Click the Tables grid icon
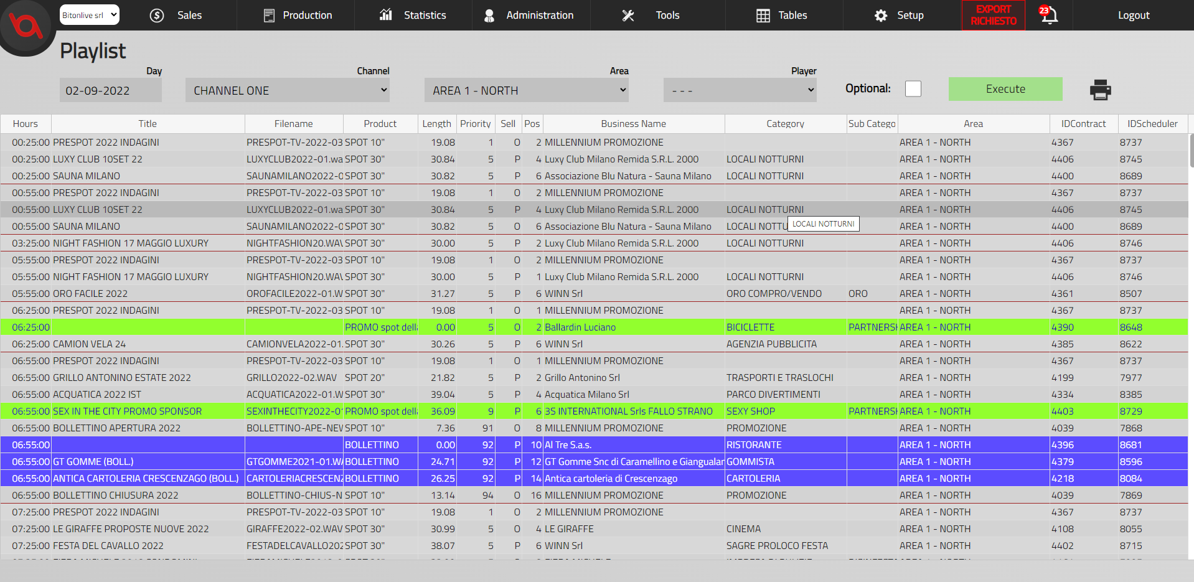Screen dimensions: 1194x582 click(763, 16)
